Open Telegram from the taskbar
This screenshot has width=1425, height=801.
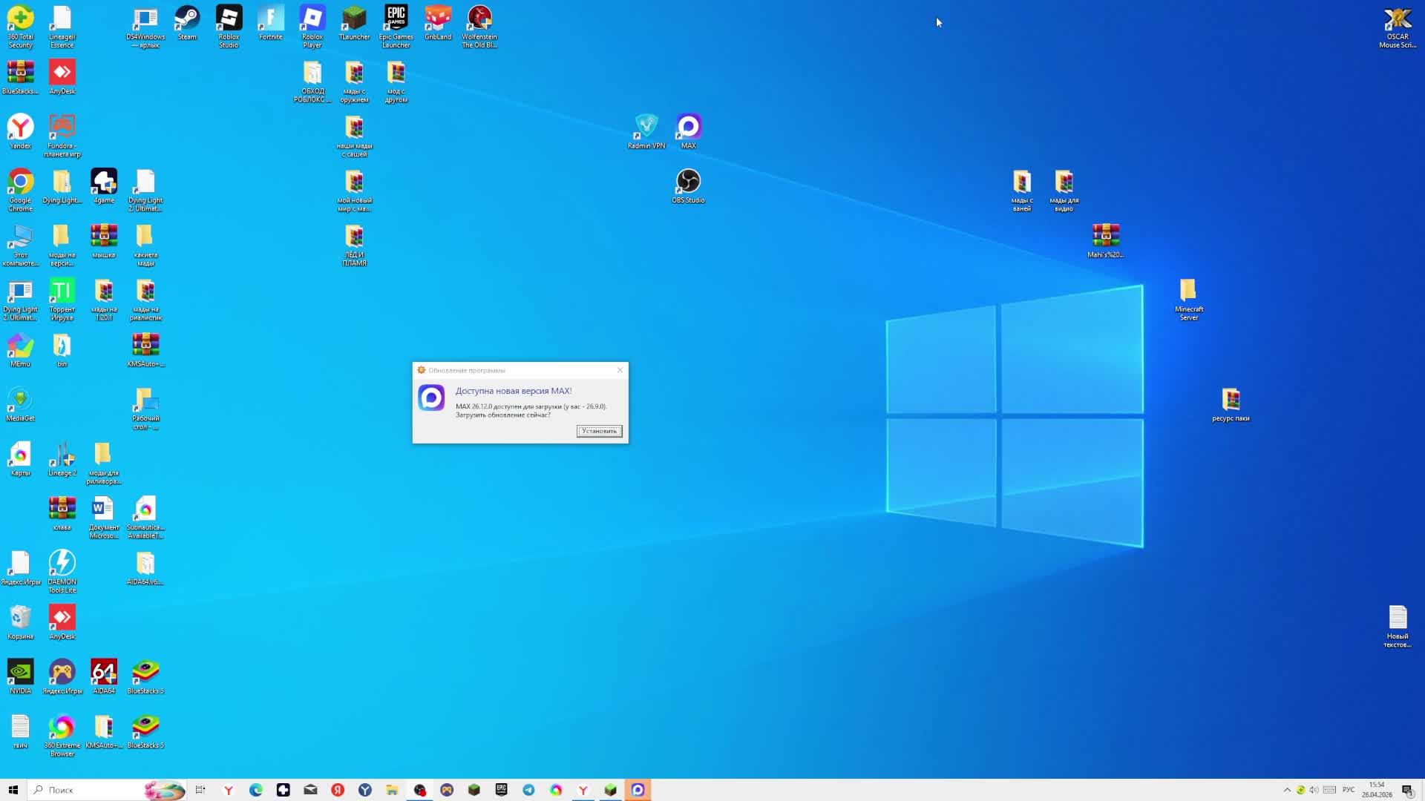pyautogui.click(x=528, y=790)
